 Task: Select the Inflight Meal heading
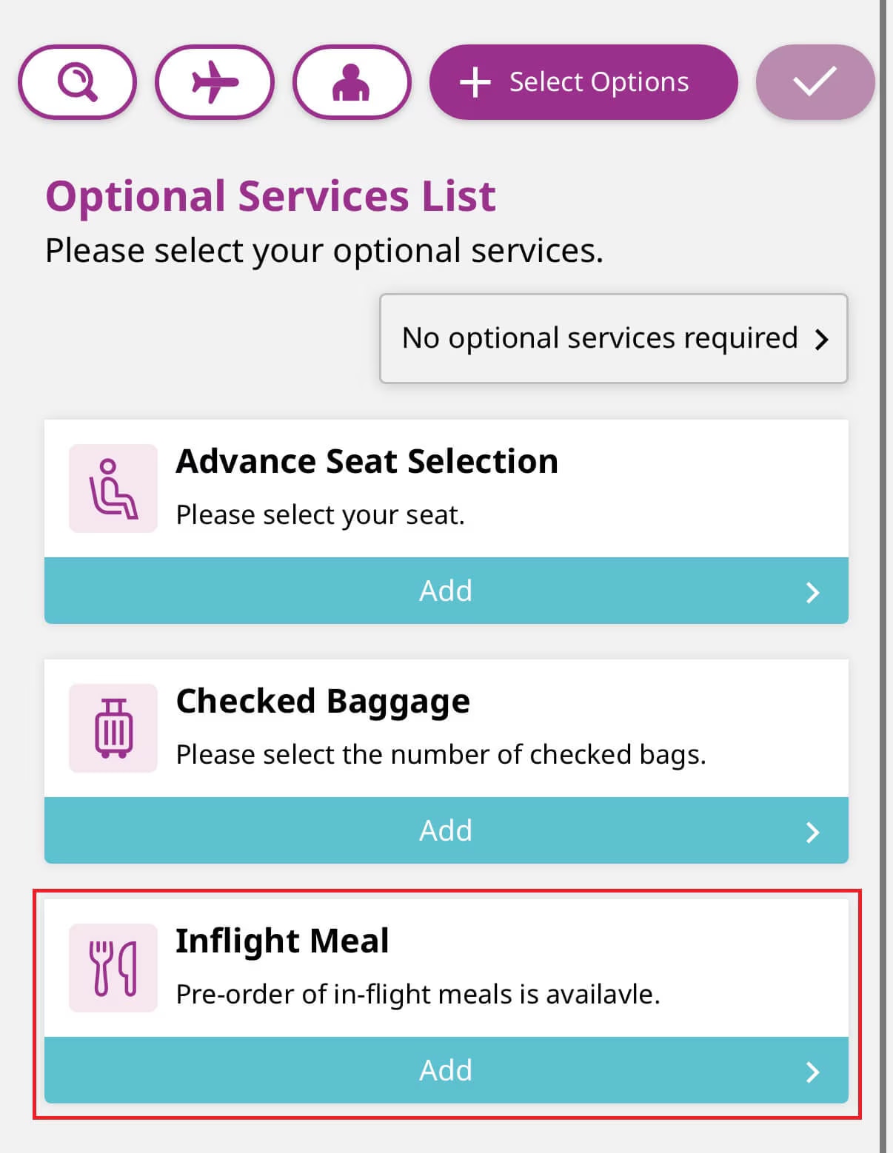282,941
